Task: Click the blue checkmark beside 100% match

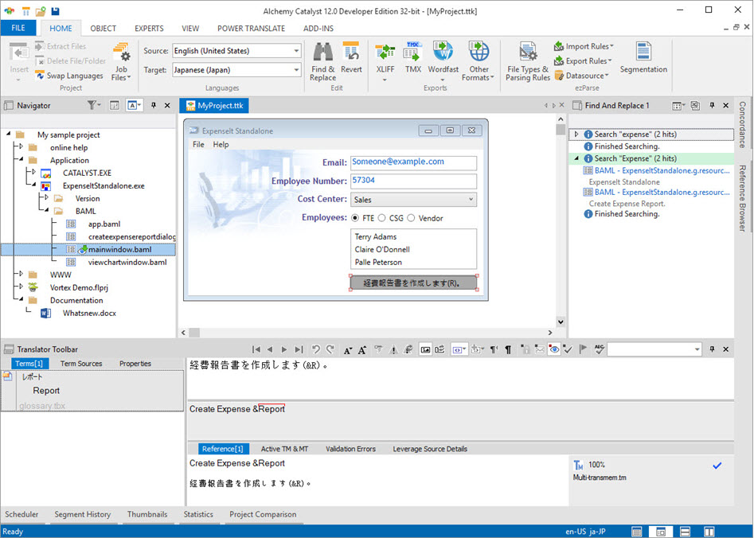Action: pos(717,466)
